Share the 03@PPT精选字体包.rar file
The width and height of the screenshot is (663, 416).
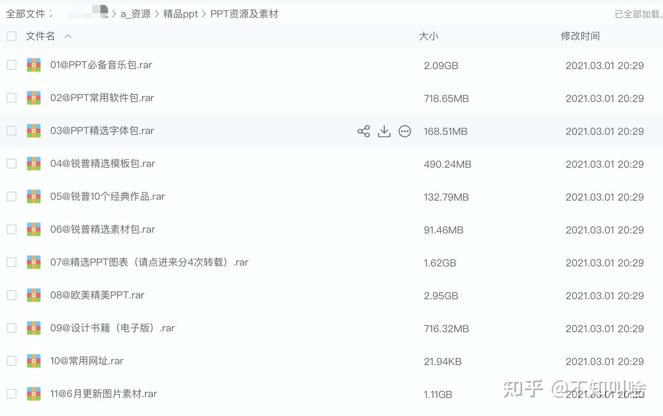(363, 131)
